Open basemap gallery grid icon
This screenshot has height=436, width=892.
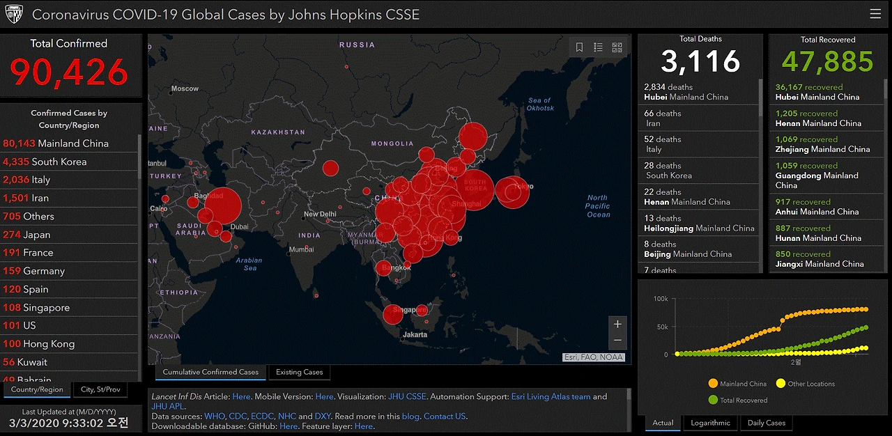(x=617, y=47)
